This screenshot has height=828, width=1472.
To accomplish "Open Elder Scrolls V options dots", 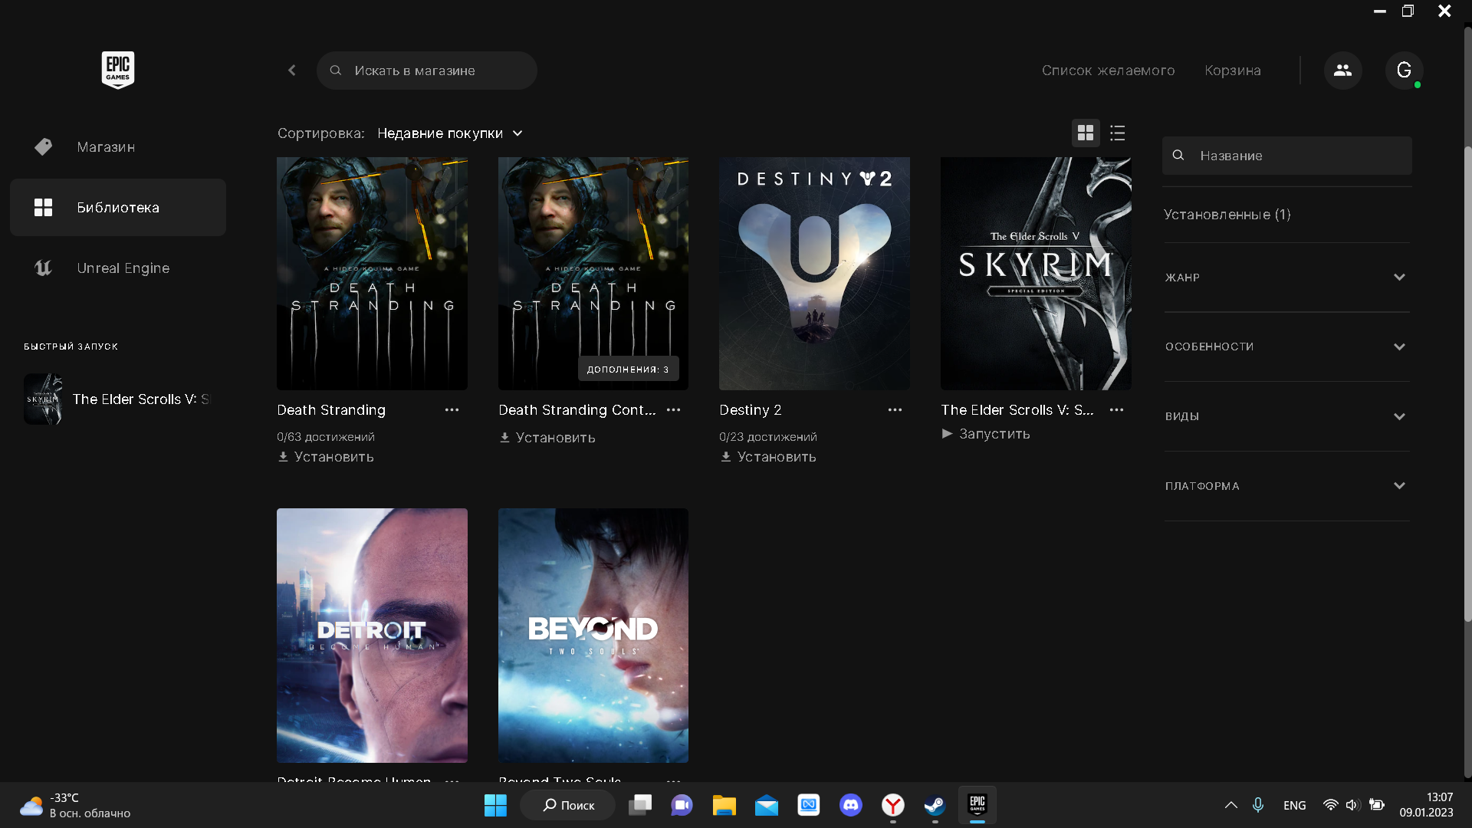I will (x=1116, y=410).
